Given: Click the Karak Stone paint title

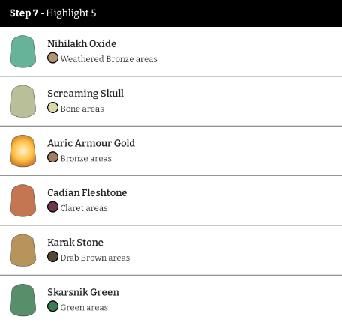Looking at the screenshot, I should pyautogui.click(x=75, y=243).
